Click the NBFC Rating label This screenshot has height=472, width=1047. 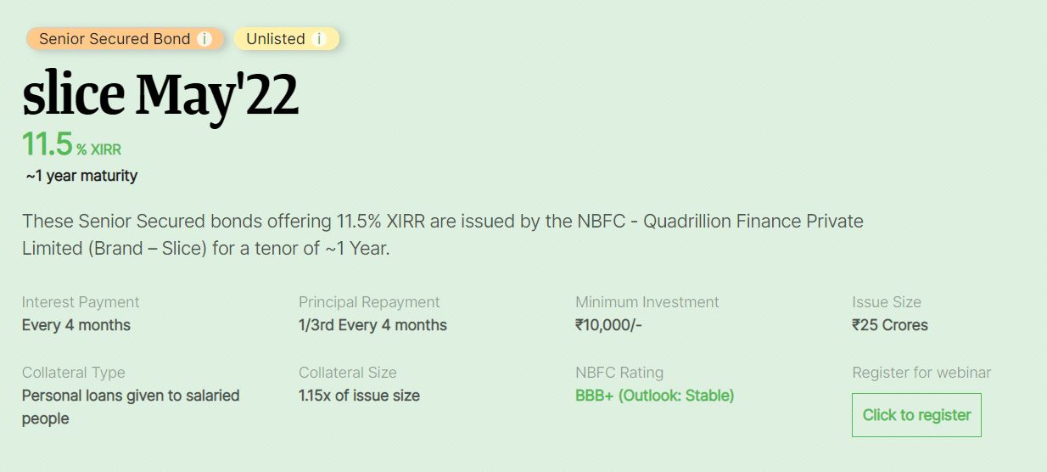pos(619,373)
